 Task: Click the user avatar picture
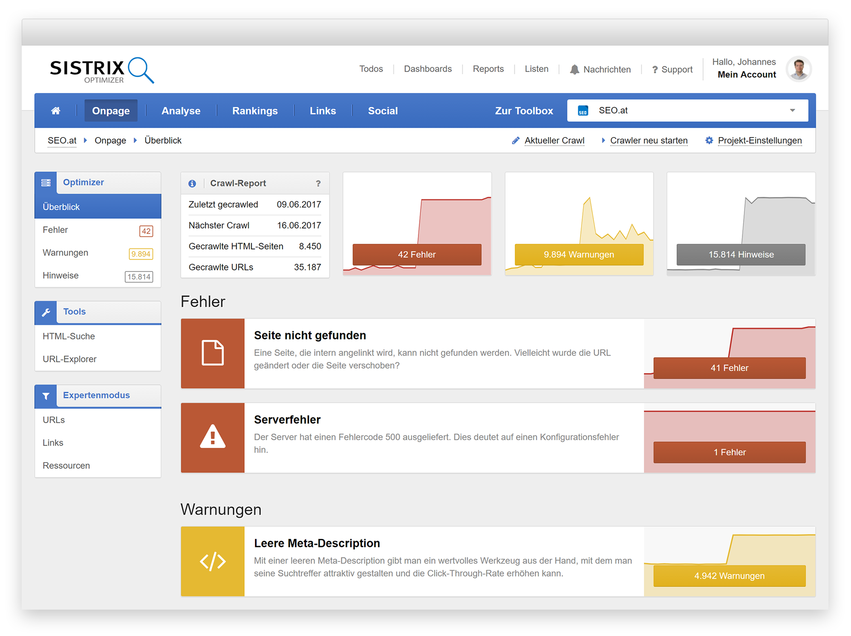(x=799, y=68)
